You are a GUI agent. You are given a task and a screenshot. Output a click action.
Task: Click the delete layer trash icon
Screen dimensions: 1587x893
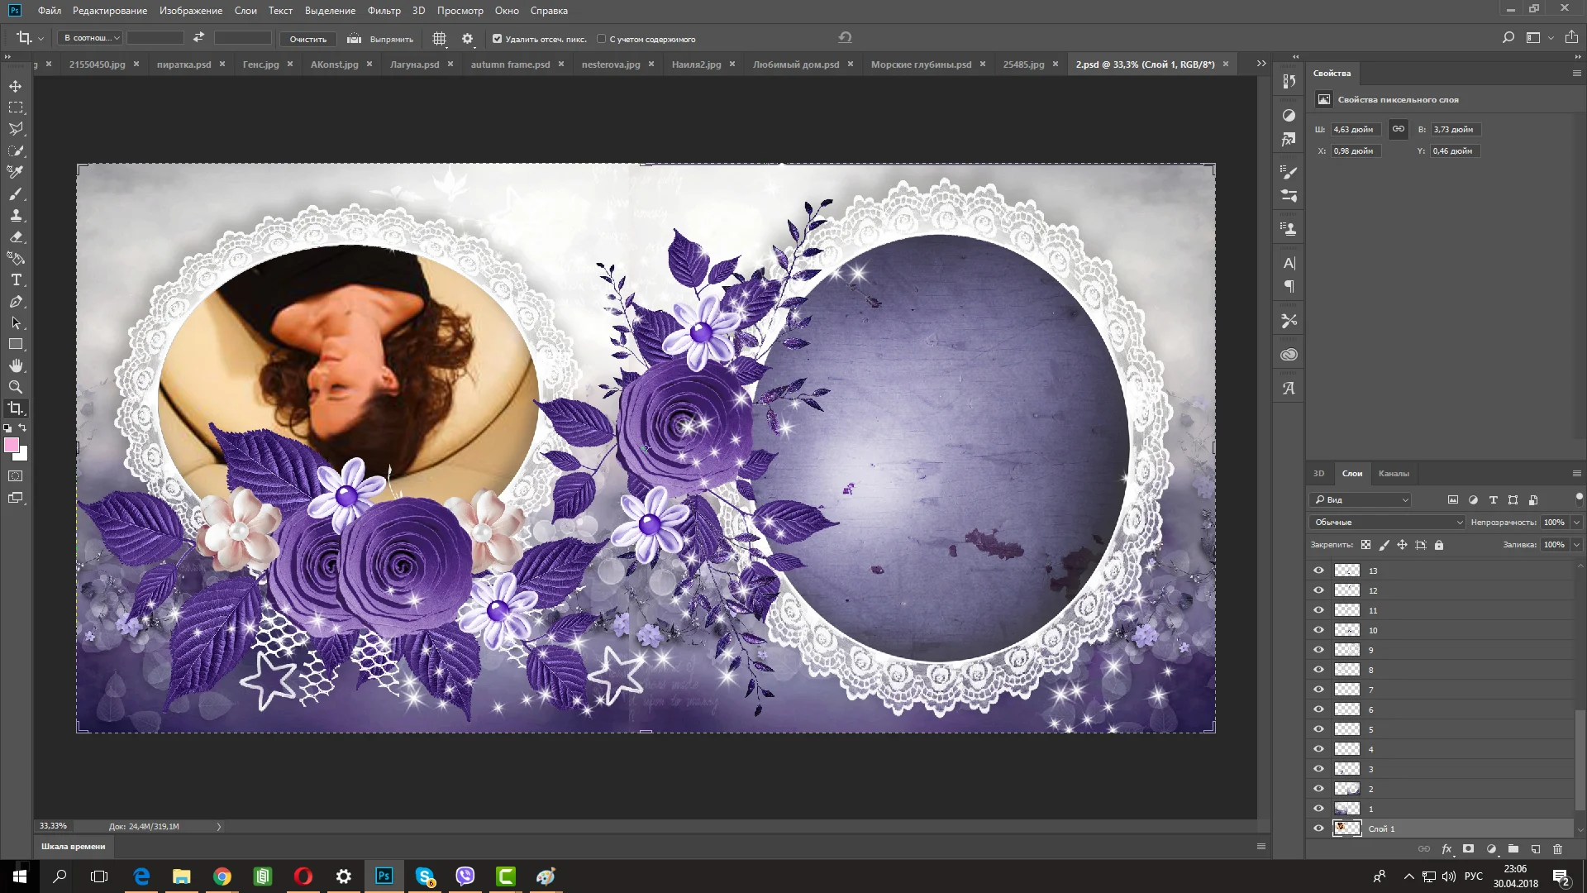coord(1557,849)
